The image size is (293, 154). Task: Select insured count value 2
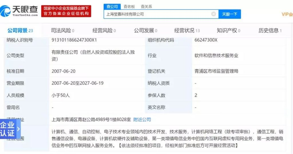196,95
